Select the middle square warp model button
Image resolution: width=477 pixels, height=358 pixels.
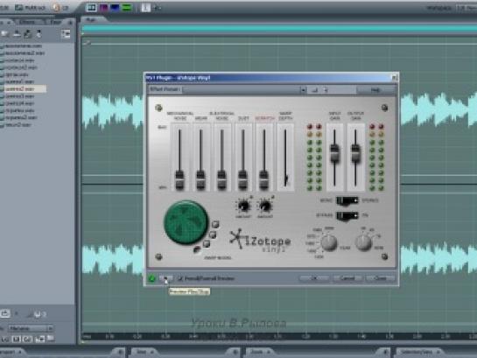213,235
